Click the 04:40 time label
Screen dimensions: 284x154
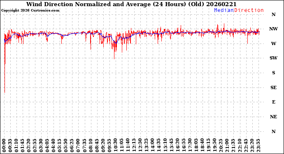(54, 145)
